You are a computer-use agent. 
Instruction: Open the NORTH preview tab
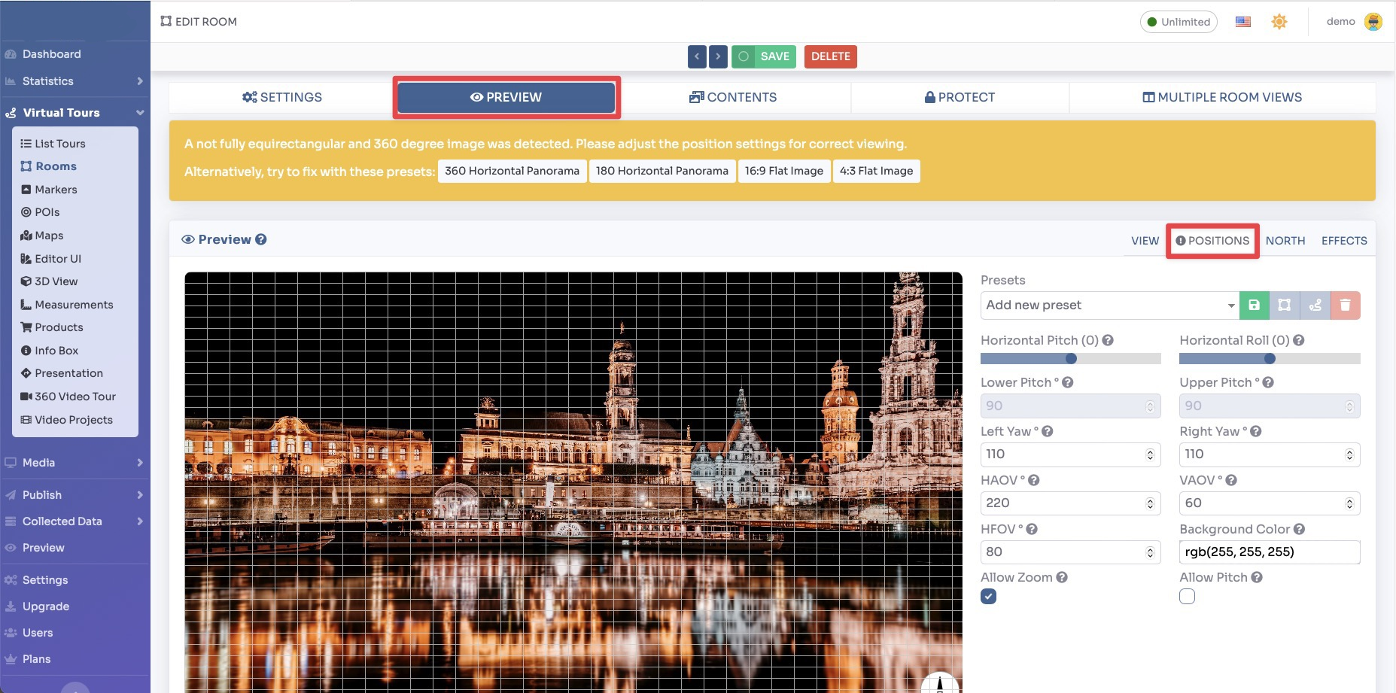pyautogui.click(x=1285, y=241)
